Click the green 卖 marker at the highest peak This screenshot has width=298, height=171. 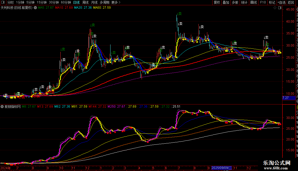pyautogui.click(x=179, y=14)
